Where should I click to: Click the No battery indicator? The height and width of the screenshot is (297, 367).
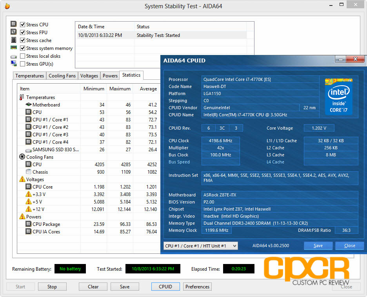click(70, 269)
